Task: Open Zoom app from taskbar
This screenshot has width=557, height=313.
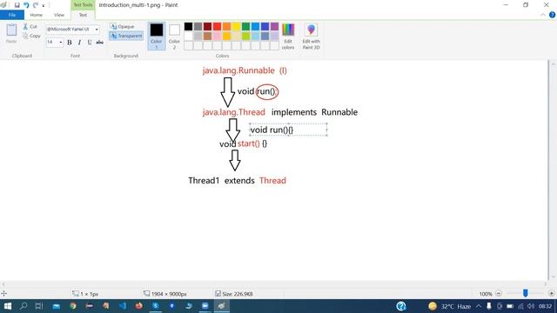Action: point(205,306)
